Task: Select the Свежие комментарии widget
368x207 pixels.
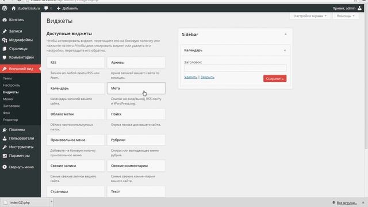Action: (136, 166)
